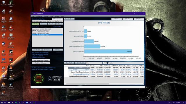Viewport: 186px width, 104px height.
Task: Launch GeForce Experience shortcut
Action: pos(3,28)
